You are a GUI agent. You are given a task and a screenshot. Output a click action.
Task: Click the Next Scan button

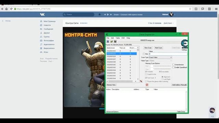coord(158,48)
